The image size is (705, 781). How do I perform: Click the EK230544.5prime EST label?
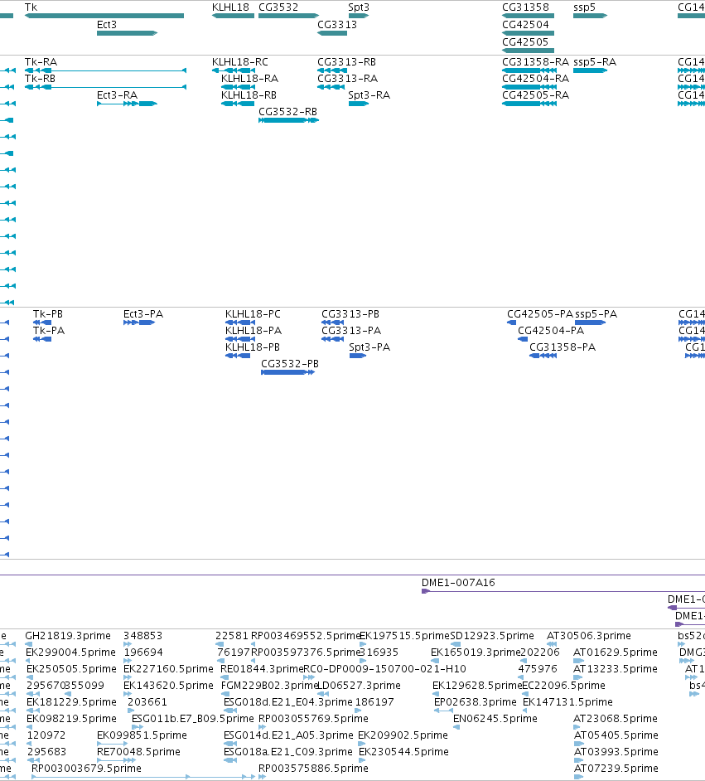point(404,752)
